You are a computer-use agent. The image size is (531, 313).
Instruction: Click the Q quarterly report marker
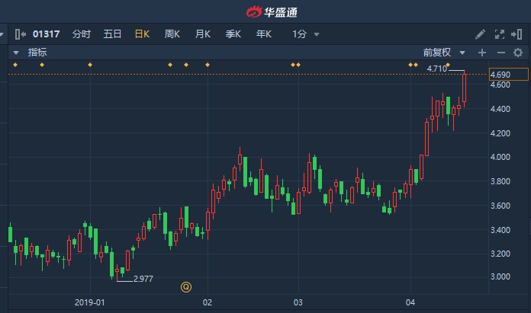point(186,287)
